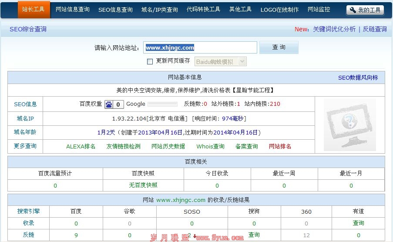Click the wrench icon in 我的工具

(x=353, y=10)
